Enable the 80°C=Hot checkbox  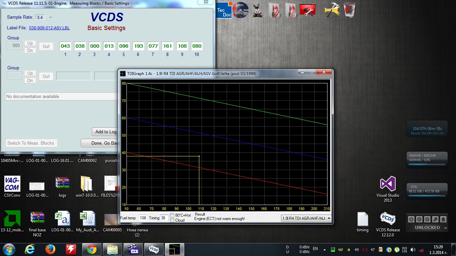(172, 215)
